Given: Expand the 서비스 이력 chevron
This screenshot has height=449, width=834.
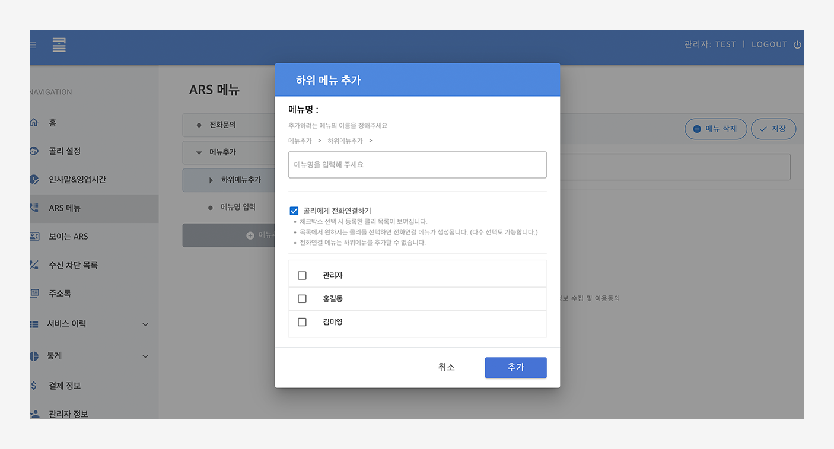Looking at the screenshot, I should point(145,324).
